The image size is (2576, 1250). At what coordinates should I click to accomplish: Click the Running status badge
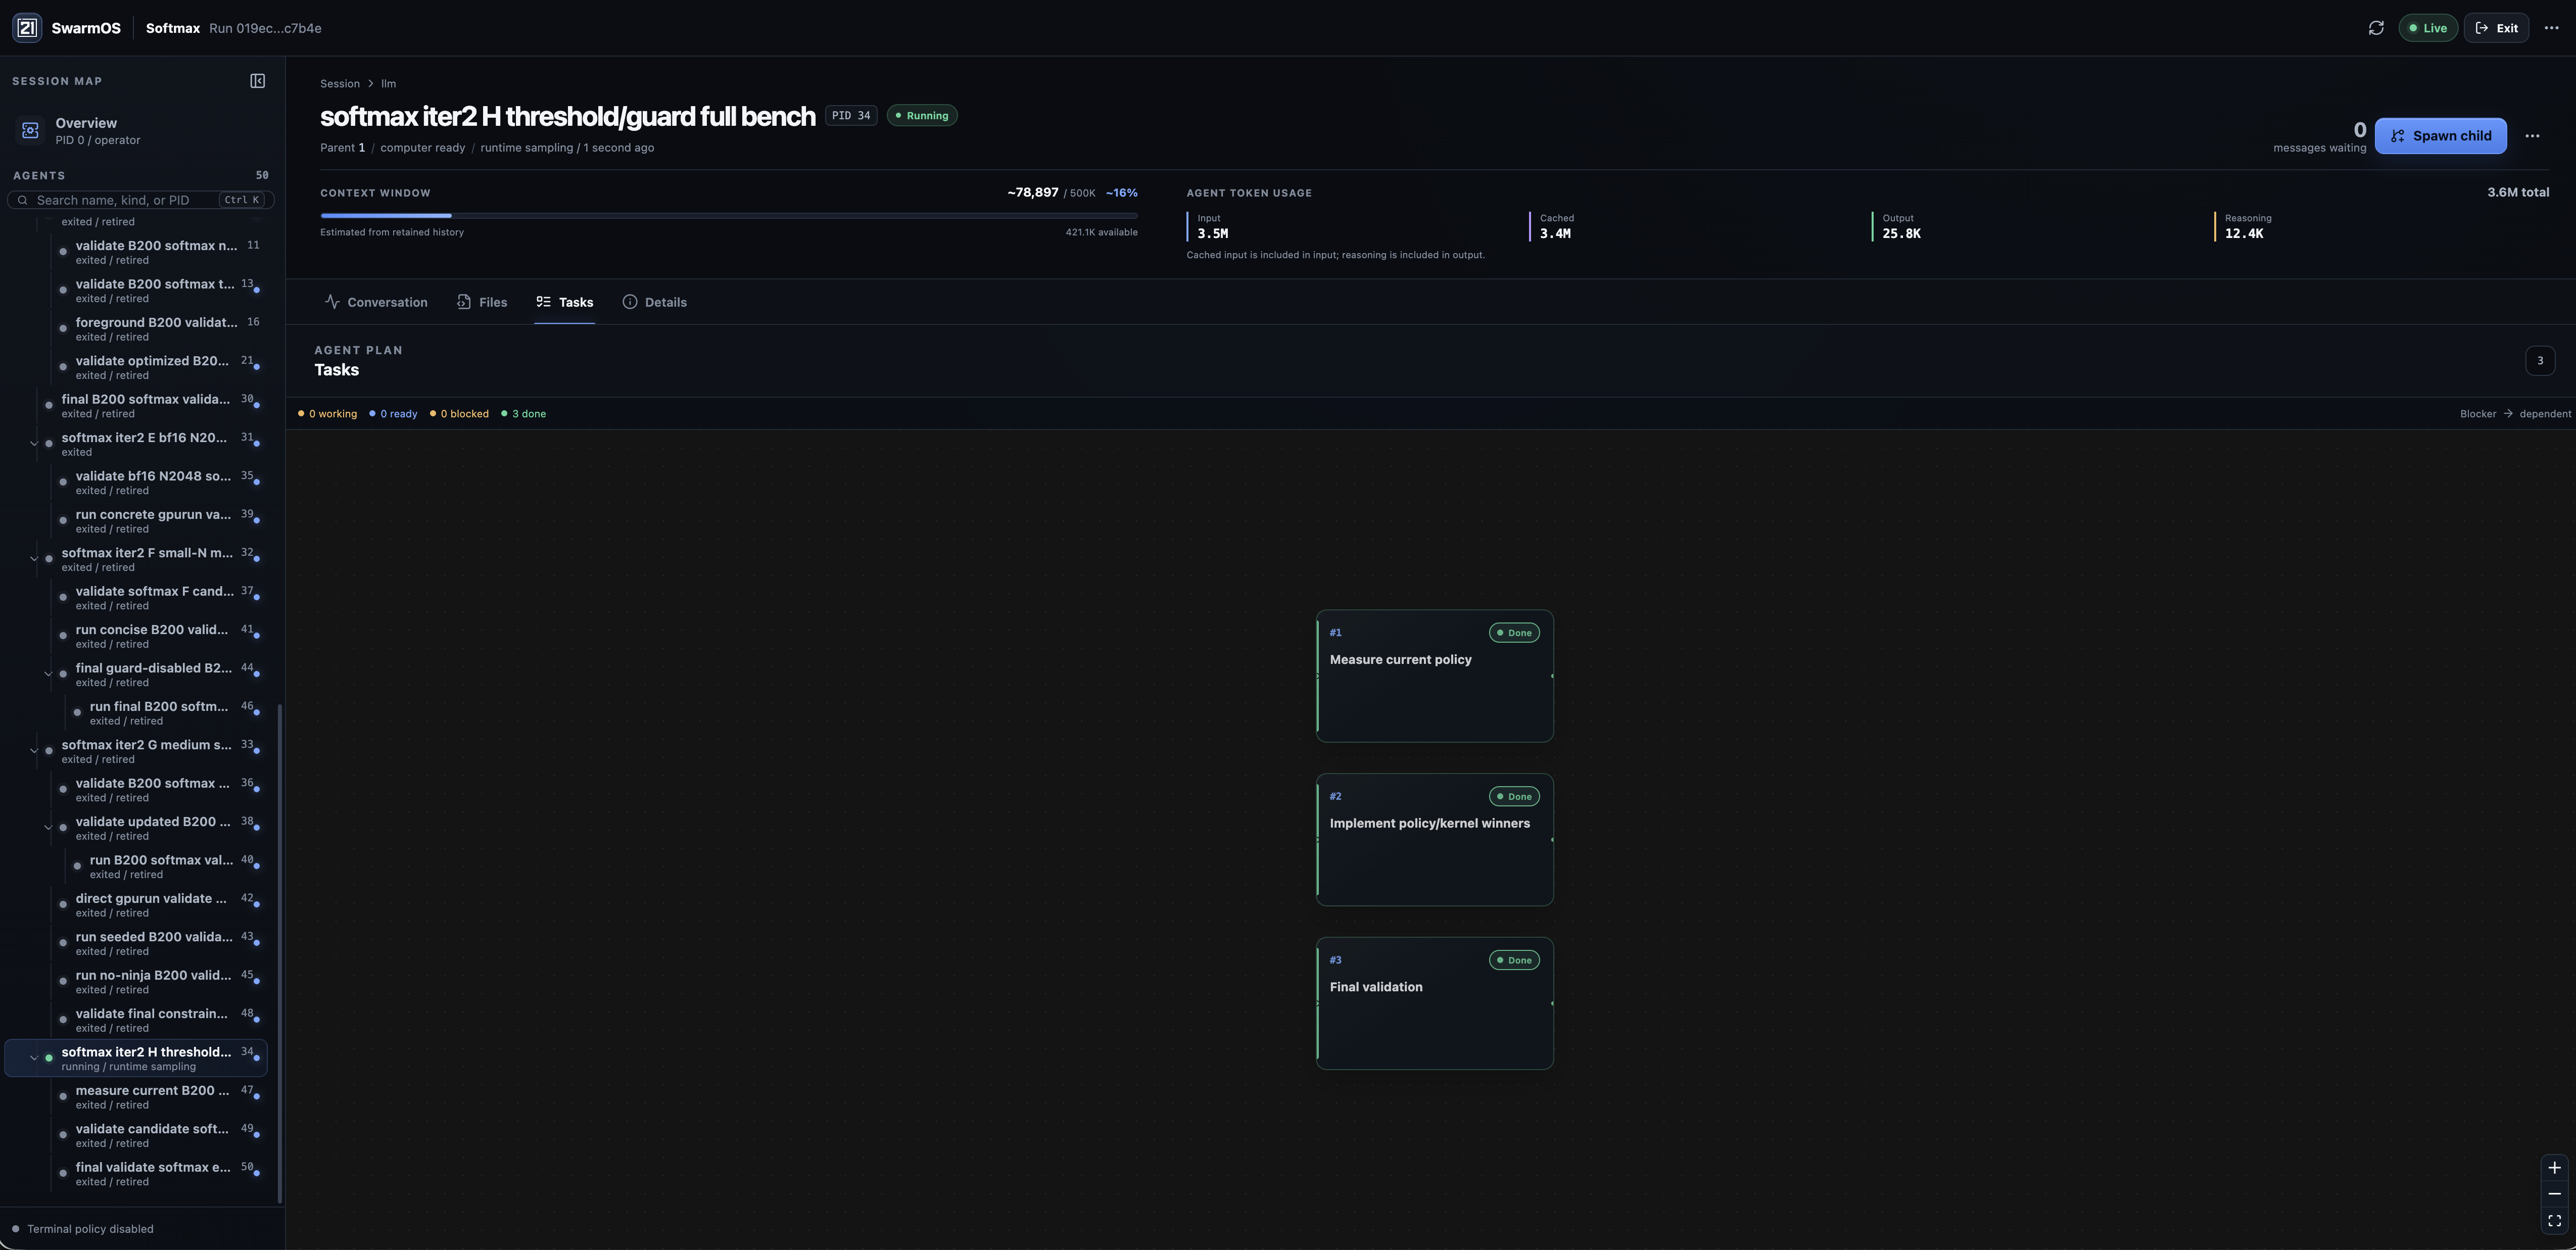(922, 116)
